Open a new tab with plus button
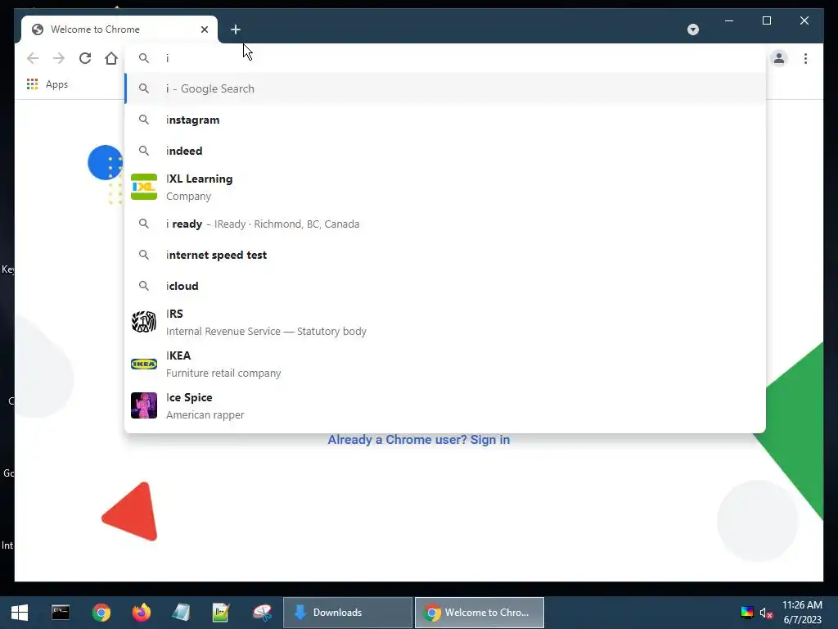 [236, 29]
